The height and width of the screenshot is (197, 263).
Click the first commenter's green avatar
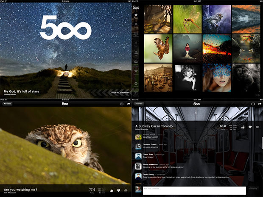(138, 136)
